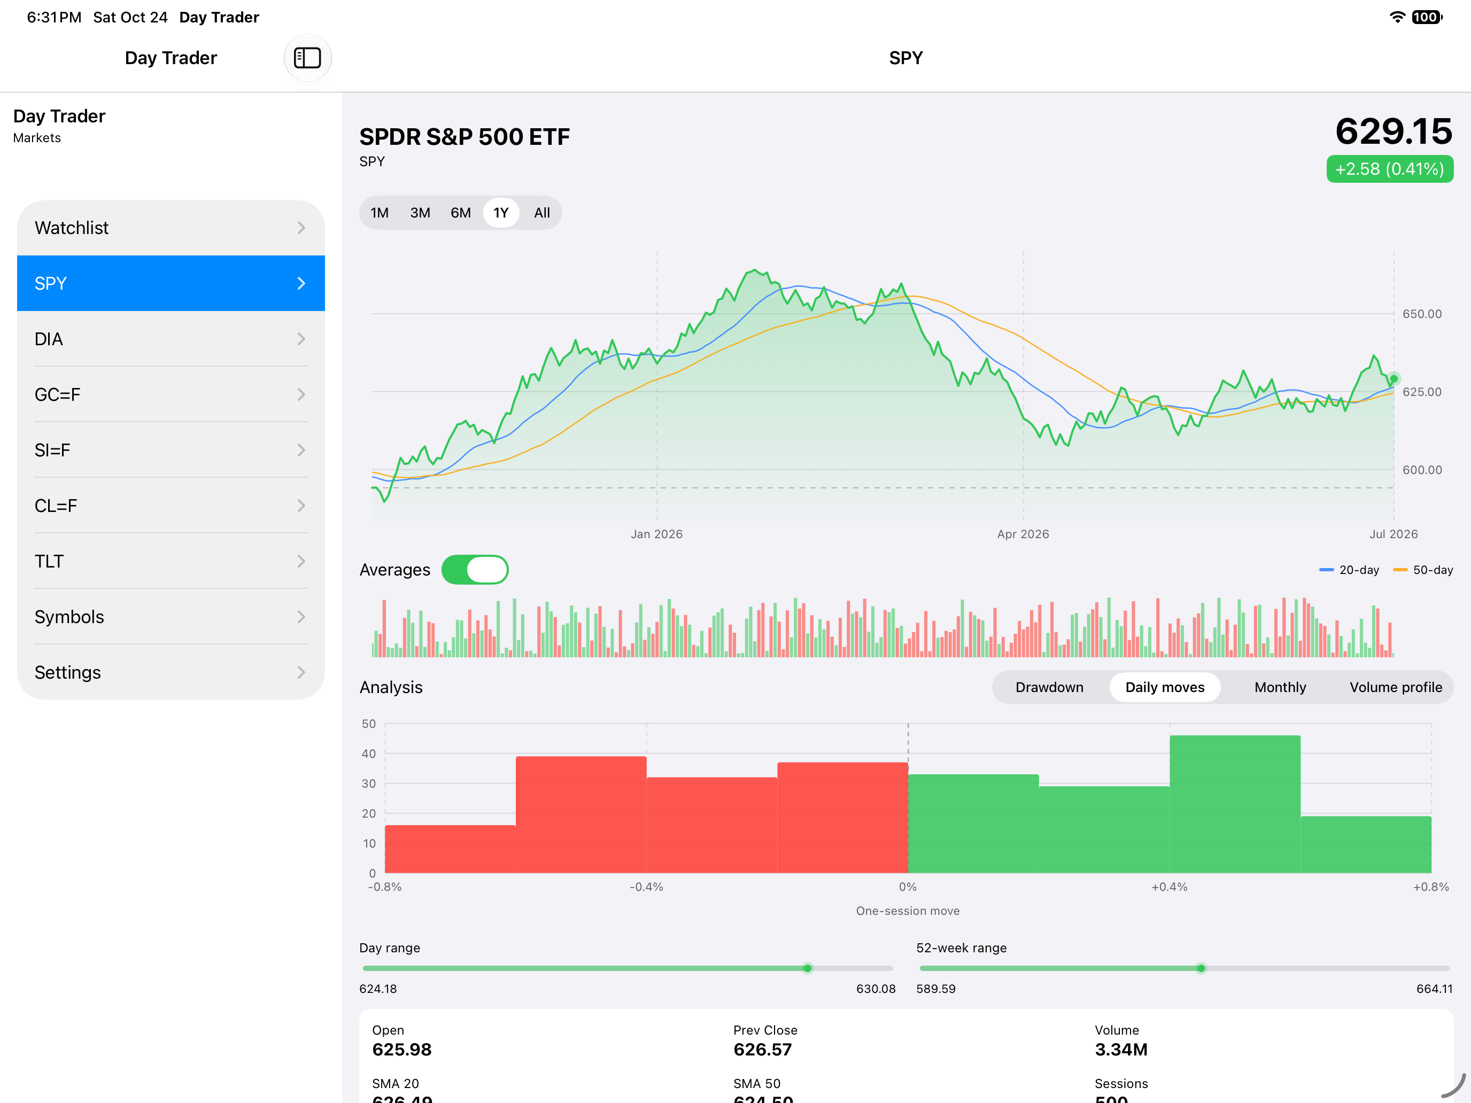The height and width of the screenshot is (1103, 1471).
Task: Select the SPY sidebar row
Action: click(x=171, y=283)
